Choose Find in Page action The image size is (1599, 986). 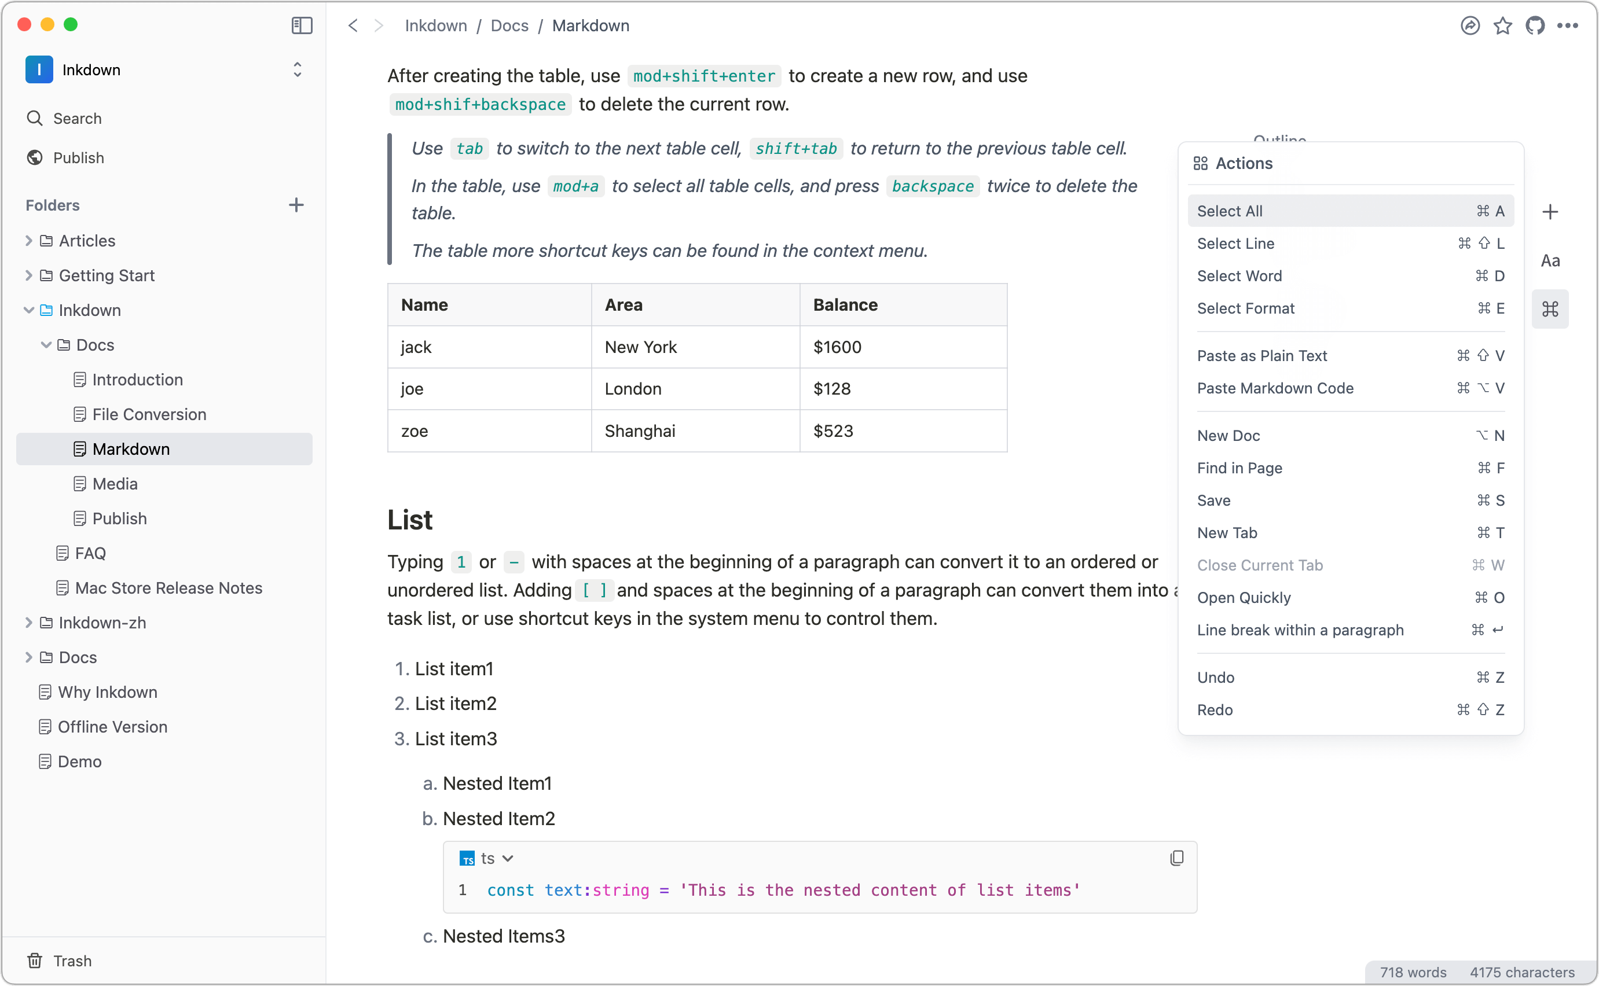[x=1351, y=468]
